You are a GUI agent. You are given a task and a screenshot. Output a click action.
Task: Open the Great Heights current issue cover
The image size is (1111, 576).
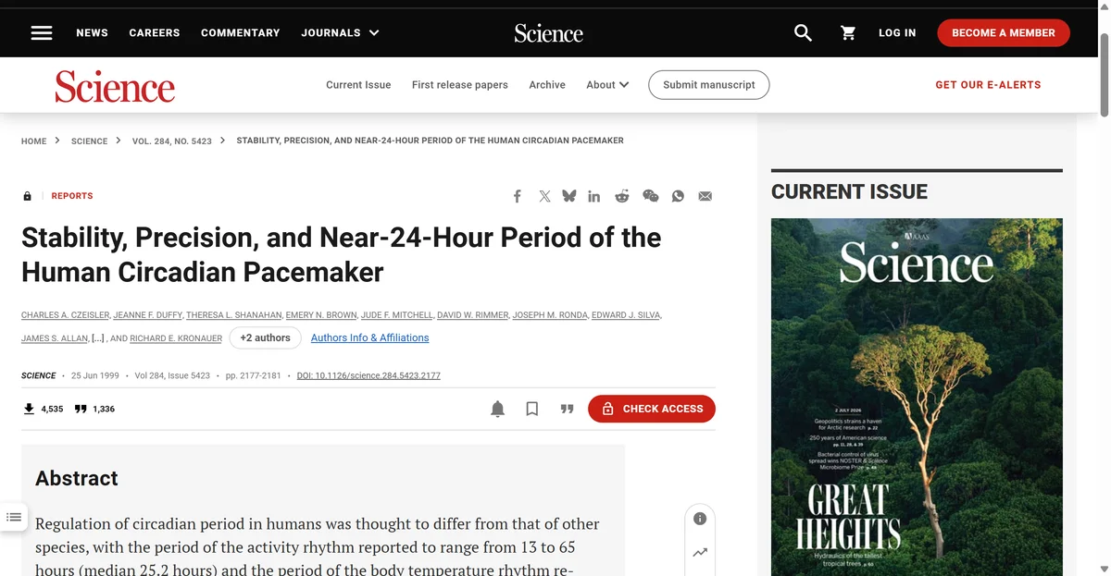917,397
